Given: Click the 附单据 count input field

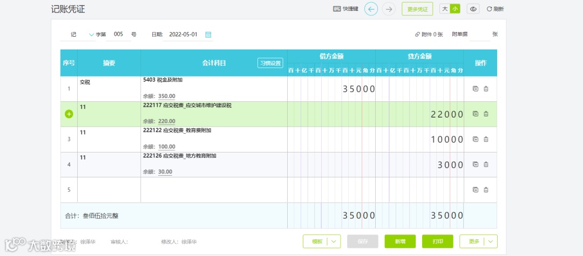Looking at the screenshot, I should [480, 34].
